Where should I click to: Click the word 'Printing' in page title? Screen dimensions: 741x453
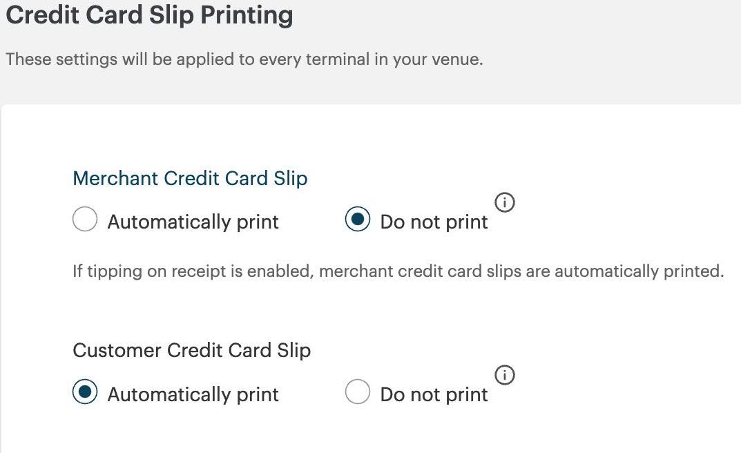tap(247, 15)
